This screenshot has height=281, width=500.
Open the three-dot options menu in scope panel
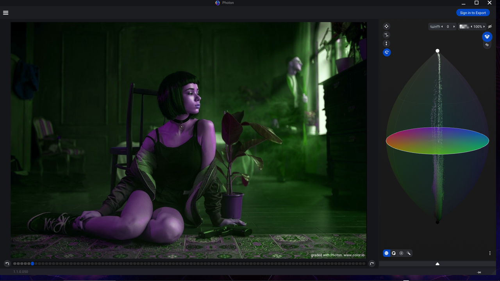(490, 253)
